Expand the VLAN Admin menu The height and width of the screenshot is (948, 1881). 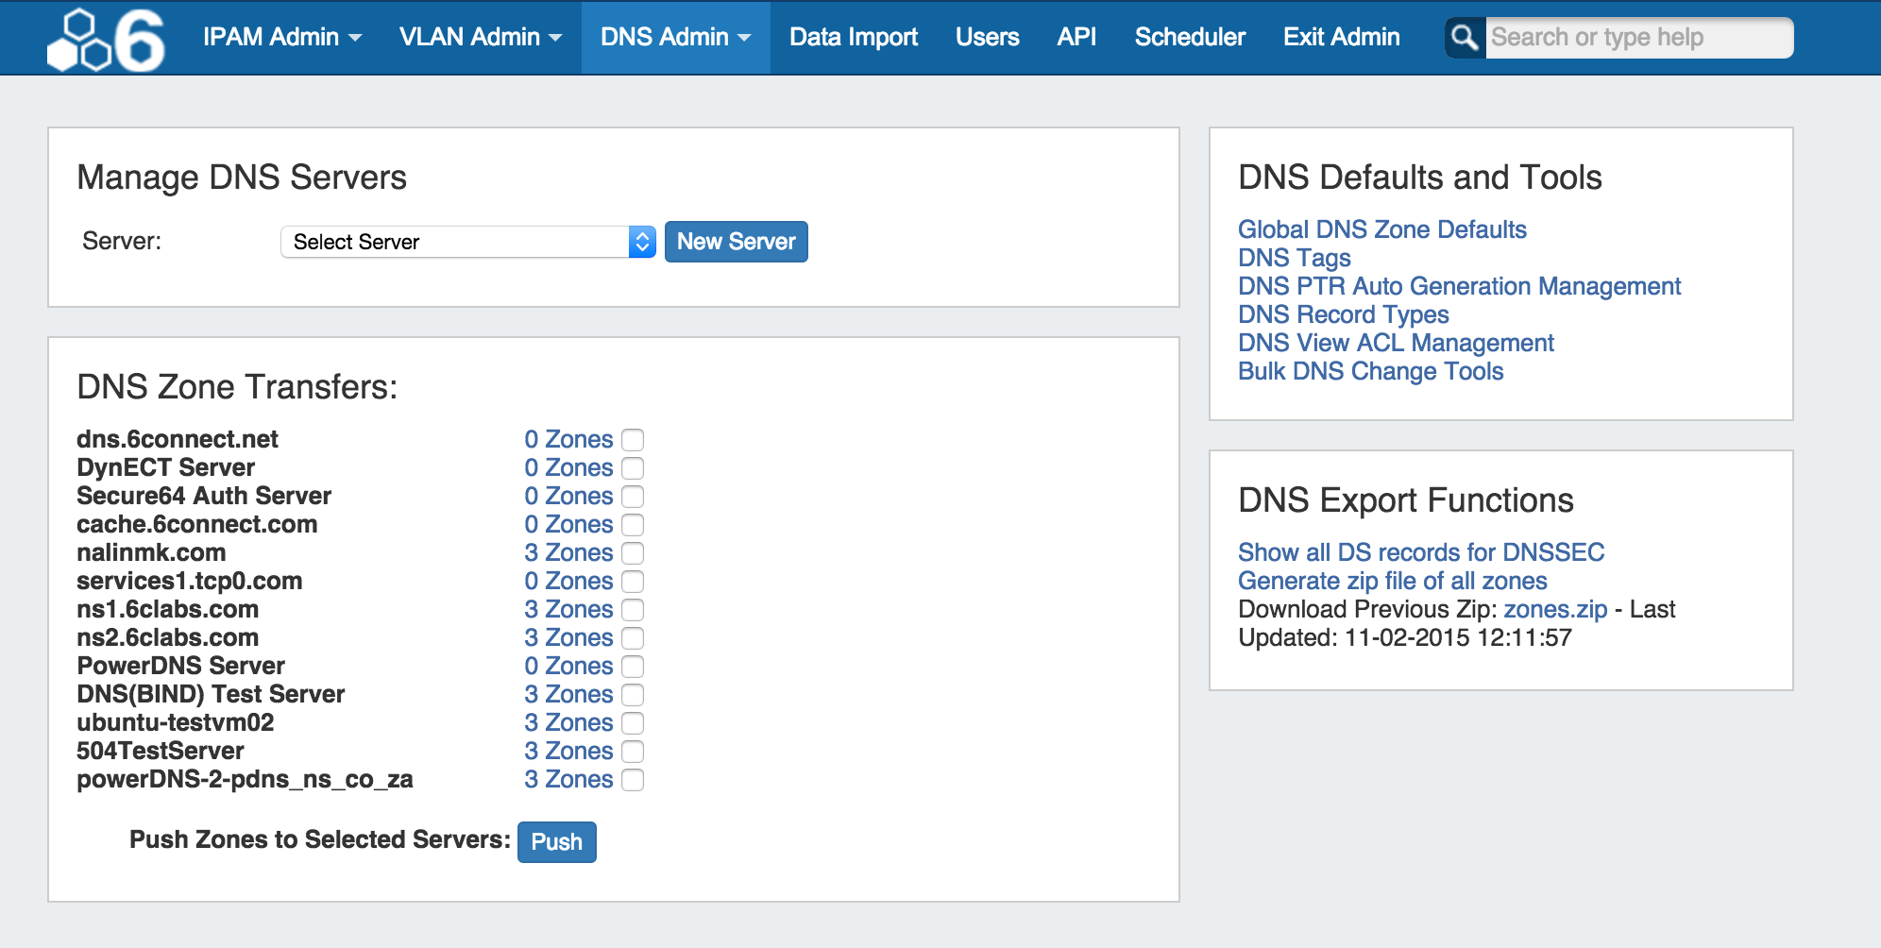tap(480, 38)
